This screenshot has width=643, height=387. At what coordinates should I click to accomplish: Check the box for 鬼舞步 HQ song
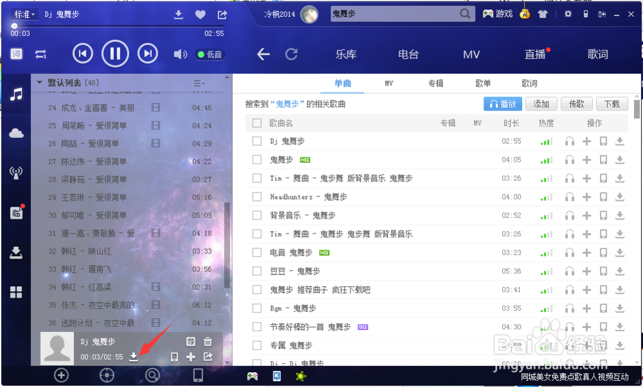(x=257, y=160)
